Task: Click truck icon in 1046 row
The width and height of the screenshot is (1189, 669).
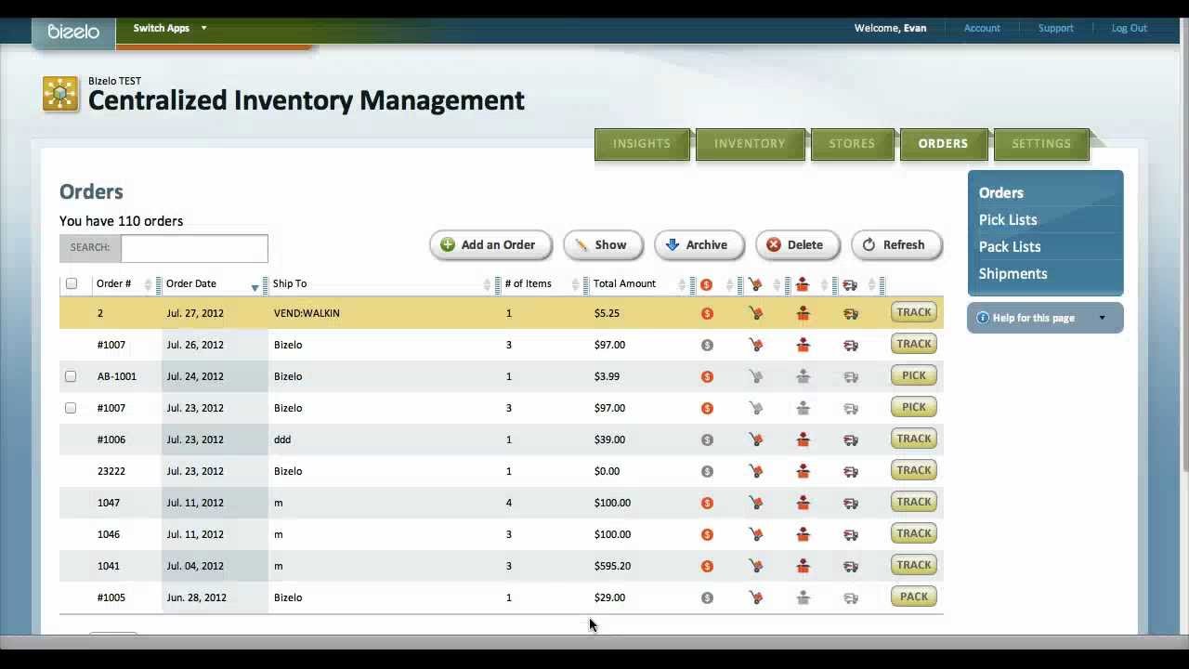Action: [850, 535]
